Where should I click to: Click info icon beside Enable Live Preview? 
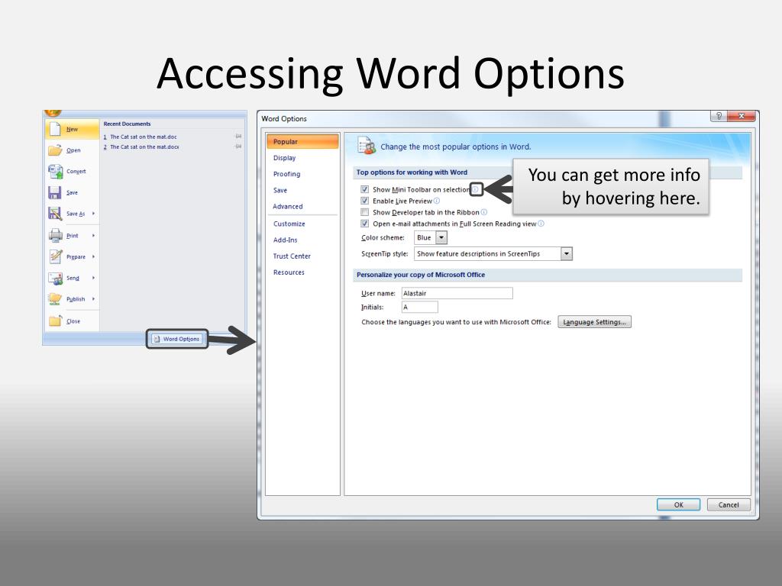(x=437, y=201)
